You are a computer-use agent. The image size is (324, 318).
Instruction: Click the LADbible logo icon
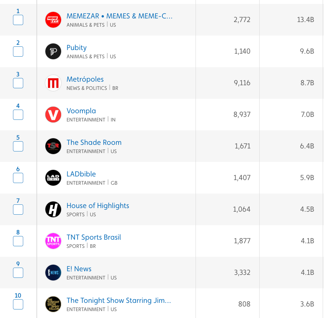[x=53, y=178]
